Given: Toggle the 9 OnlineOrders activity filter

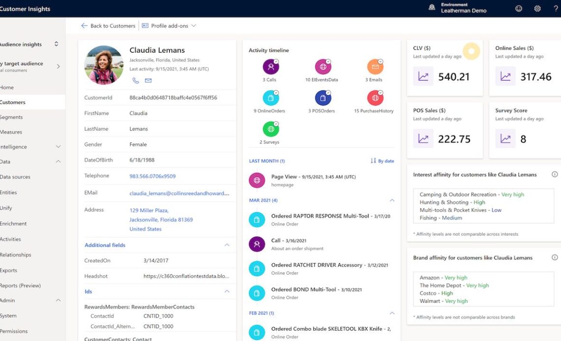Looking at the screenshot, I should 270,98.
